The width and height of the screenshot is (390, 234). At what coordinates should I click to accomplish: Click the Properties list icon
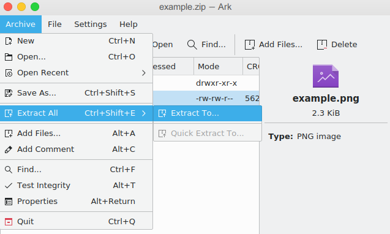tap(9, 202)
